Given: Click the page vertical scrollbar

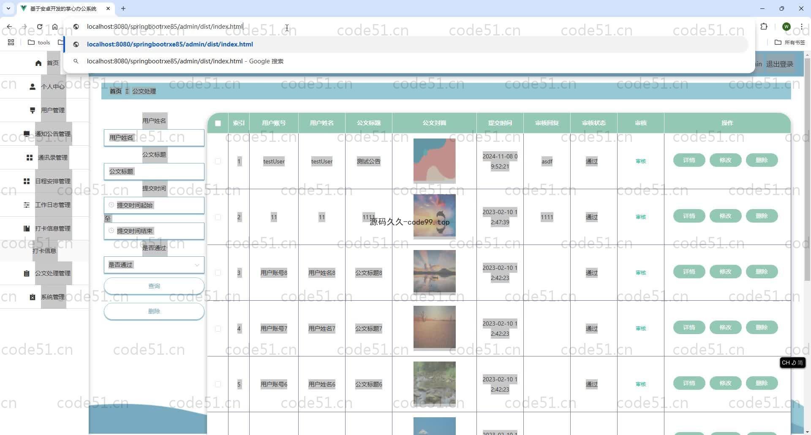Looking at the screenshot, I should point(807,169).
